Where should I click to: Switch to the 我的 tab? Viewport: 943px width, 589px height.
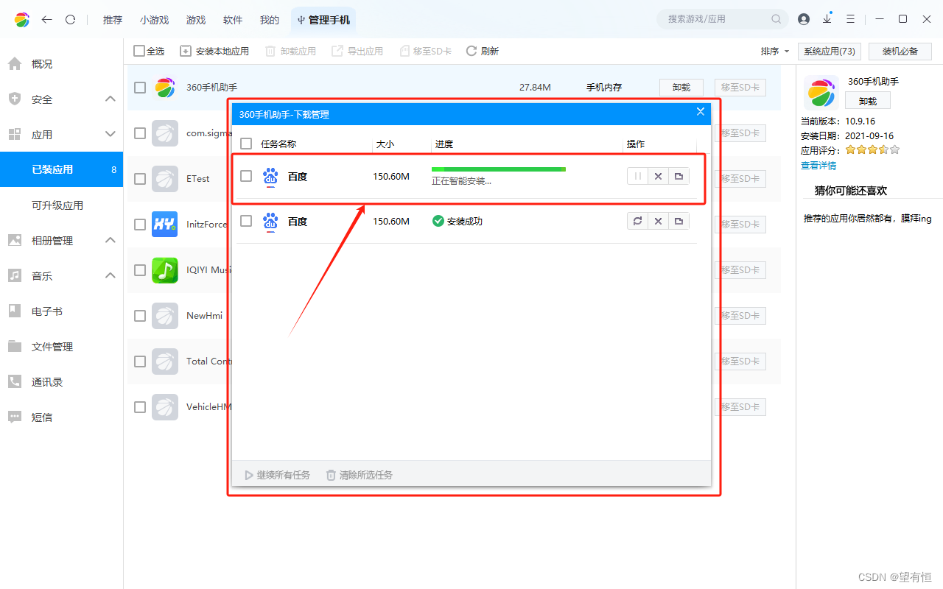click(270, 20)
